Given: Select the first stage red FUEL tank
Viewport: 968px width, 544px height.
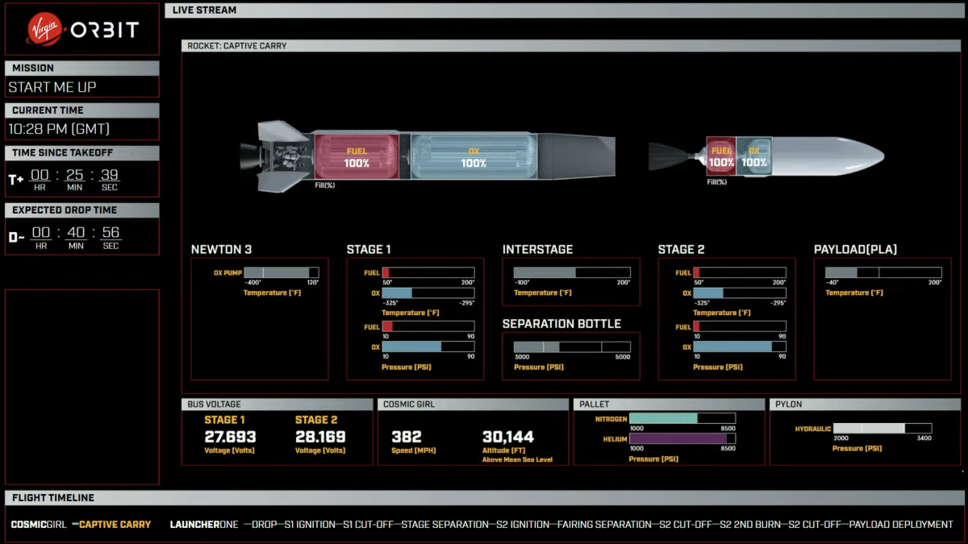Looking at the screenshot, I should [357, 156].
